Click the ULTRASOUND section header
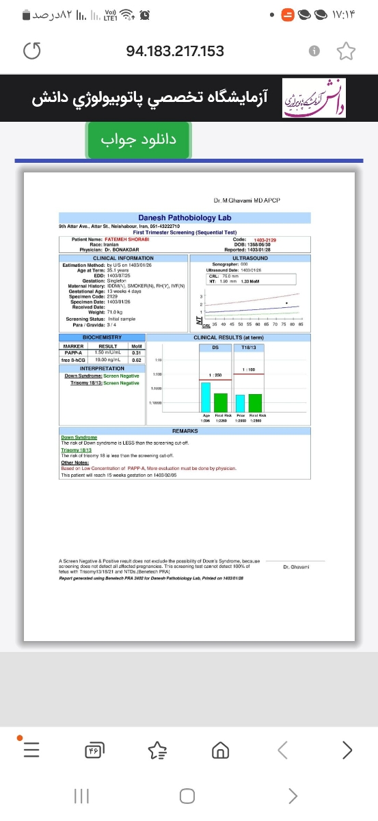The width and height of the screenshot is (378, 821). click(250, 258)
